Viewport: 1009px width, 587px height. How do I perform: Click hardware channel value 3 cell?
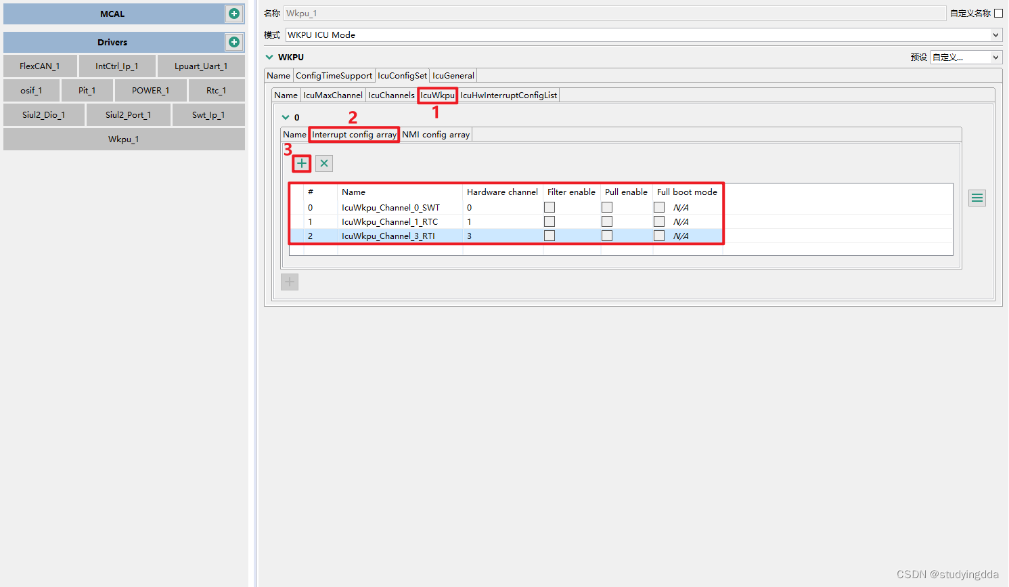pos(503,236)
